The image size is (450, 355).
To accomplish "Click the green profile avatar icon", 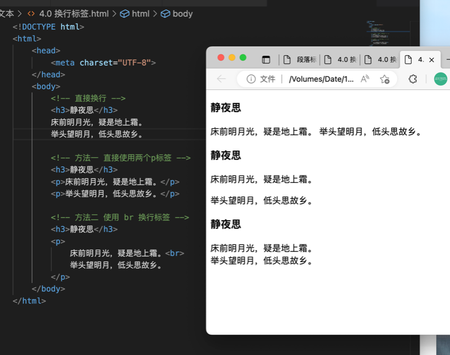I will point(440,79).
